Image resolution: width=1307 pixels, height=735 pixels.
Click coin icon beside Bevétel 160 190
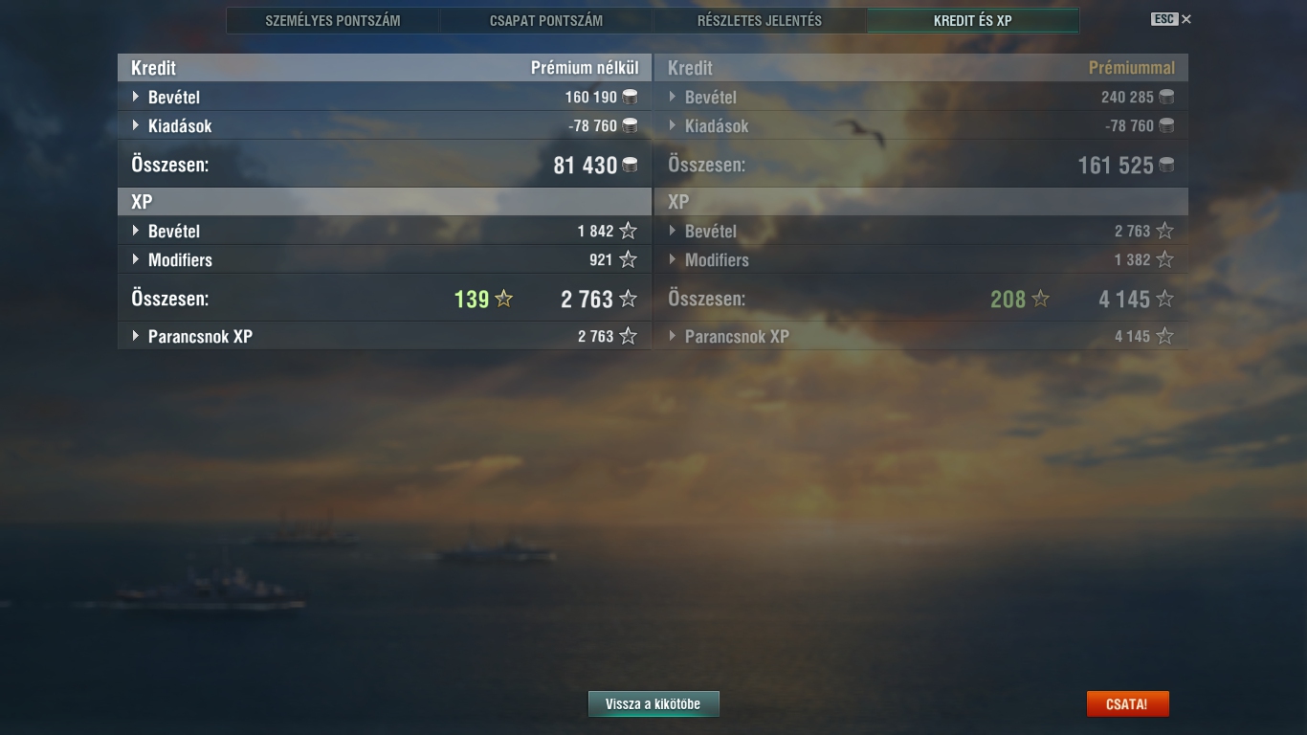point(630,97)
